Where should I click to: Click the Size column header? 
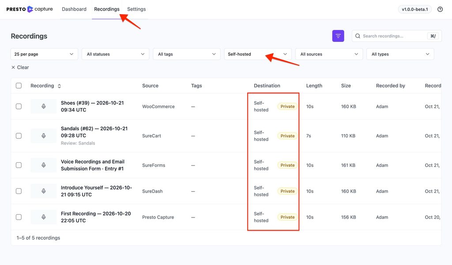pos(346,86)
